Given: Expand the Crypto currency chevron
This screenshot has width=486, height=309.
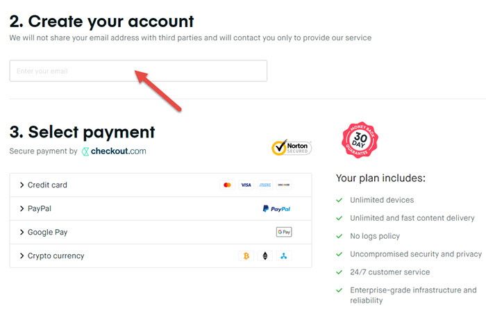Looking at the screenshot, I should point(22,256).
